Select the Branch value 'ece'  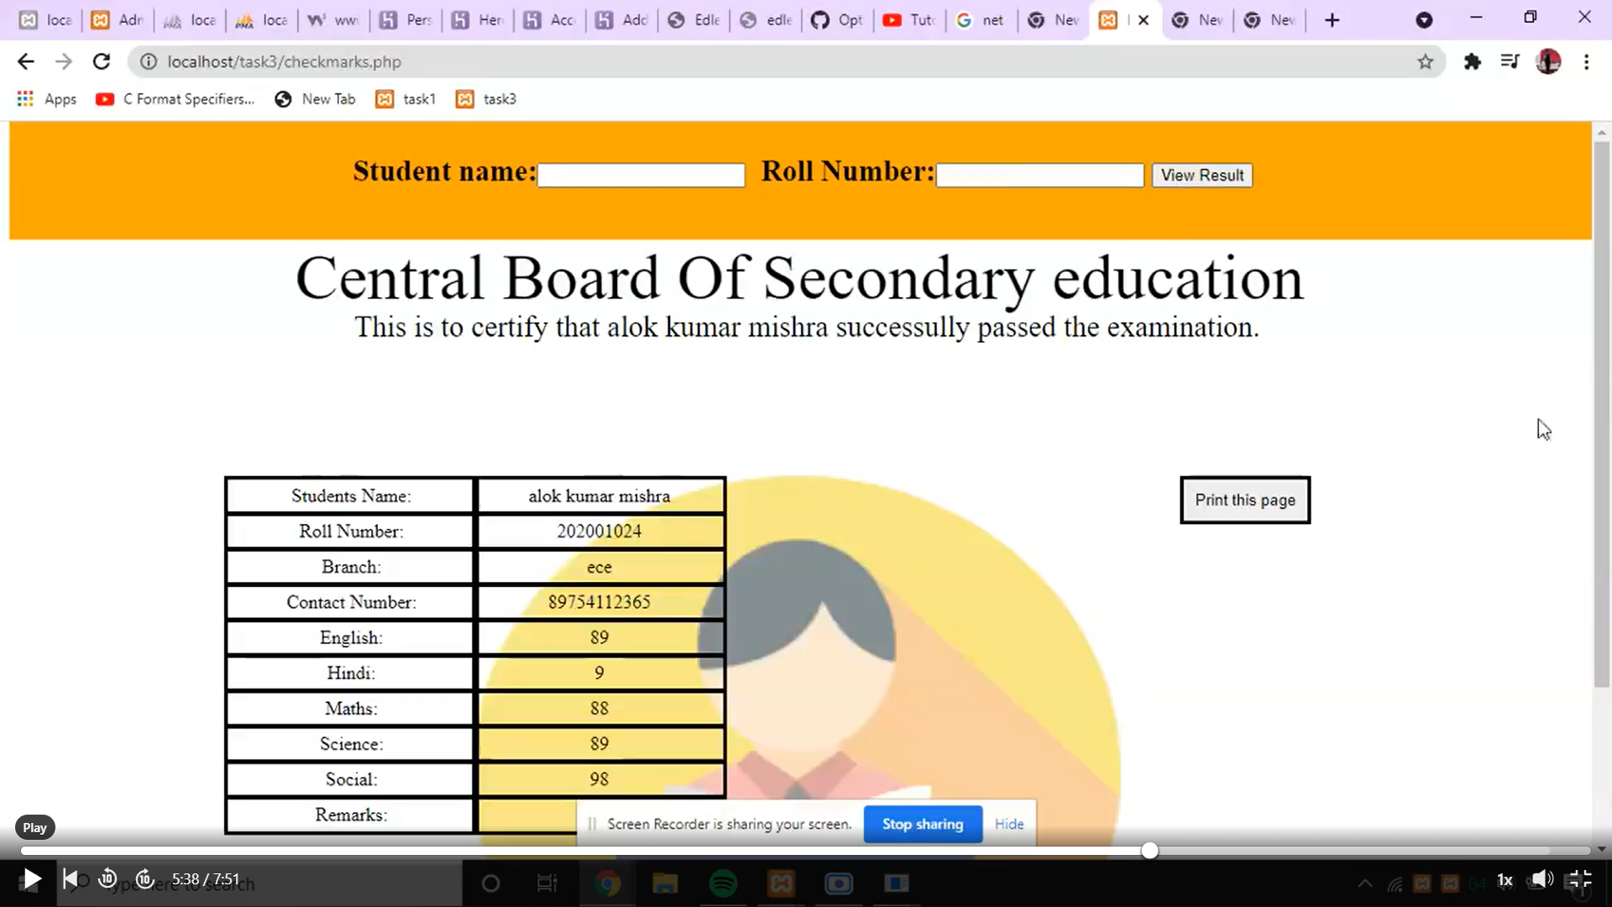[x=599, y=567]
